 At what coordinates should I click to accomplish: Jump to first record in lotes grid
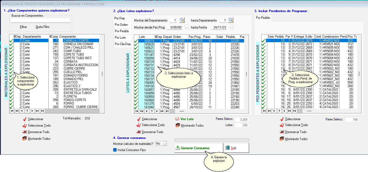point(137,111)
